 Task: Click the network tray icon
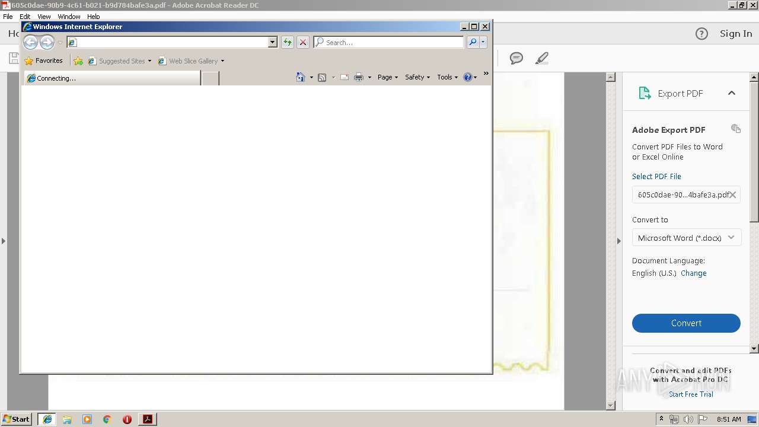(674, 419)
